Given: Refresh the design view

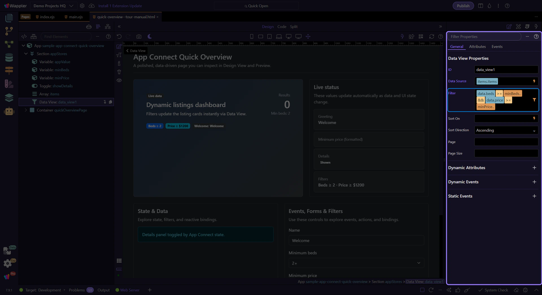Looking at the screenshot, I should point(431,36).
